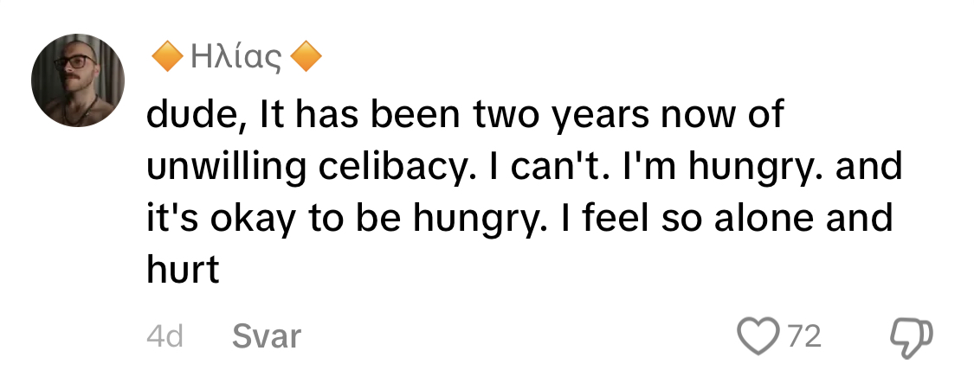
Task: Dislike the comment using the thumbs-down icon
Action: point(912,336)
